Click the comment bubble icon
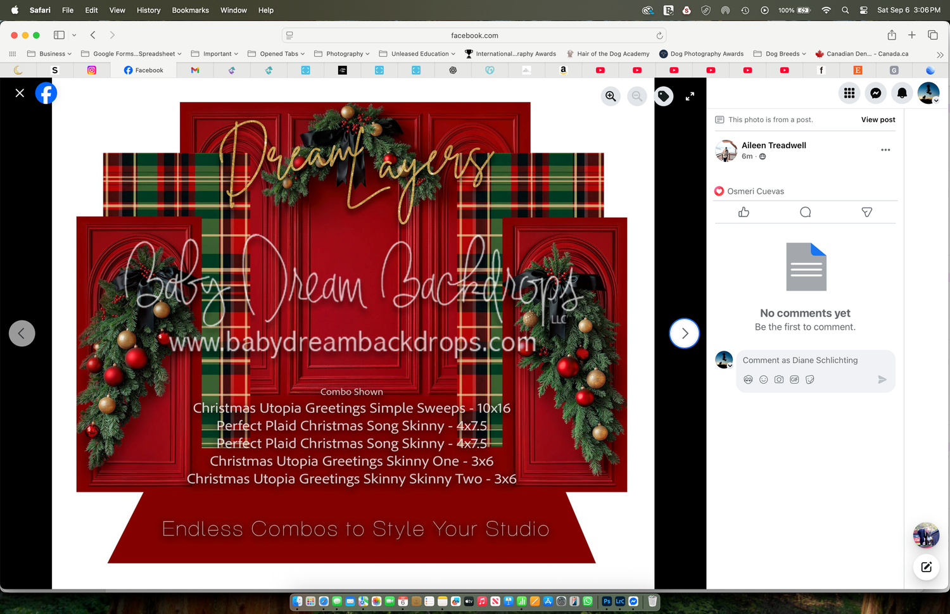This screenshot has width=950, height=614. pyautogui.click(x=805, y=212)
